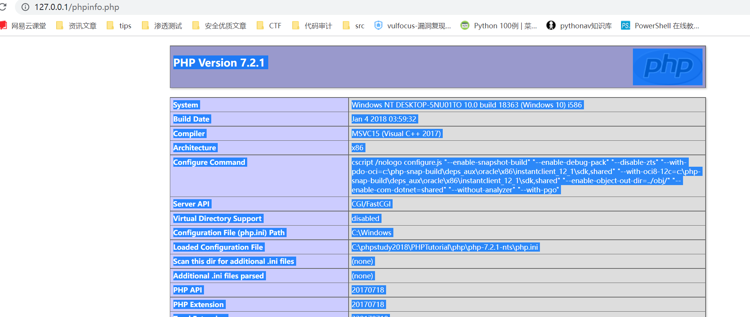The height and width of the screenshot is (317, 750).
Task: Expand the 安全优质文章 bookmark folder
Action: point(220,26)
